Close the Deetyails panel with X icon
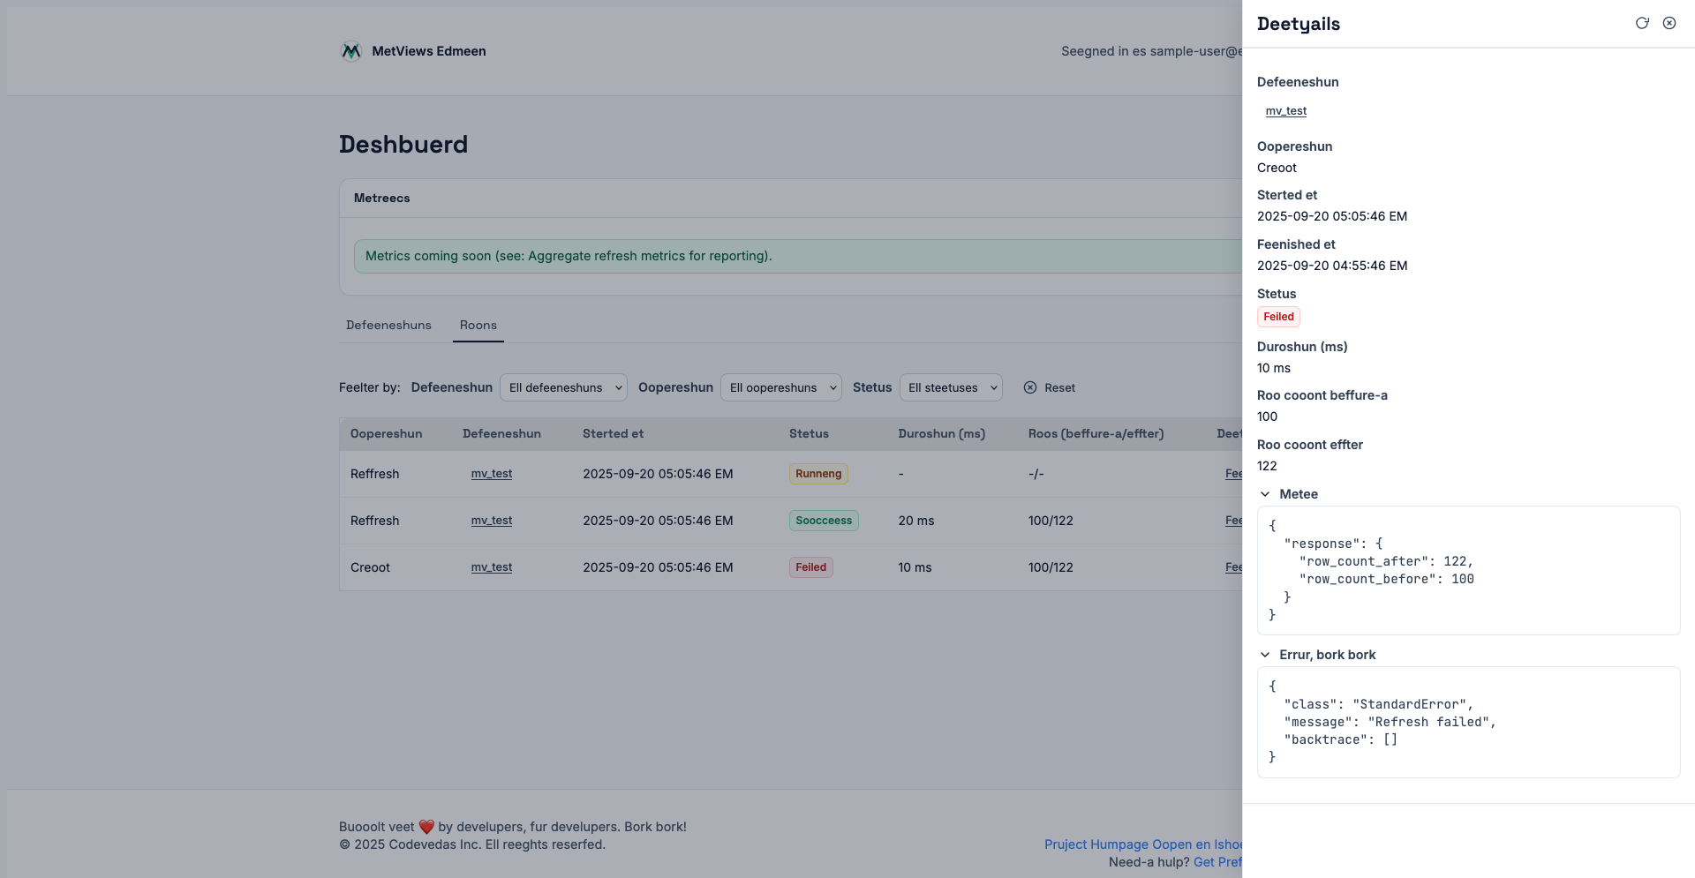The image size is (1695, 878). coord(1669,24)
